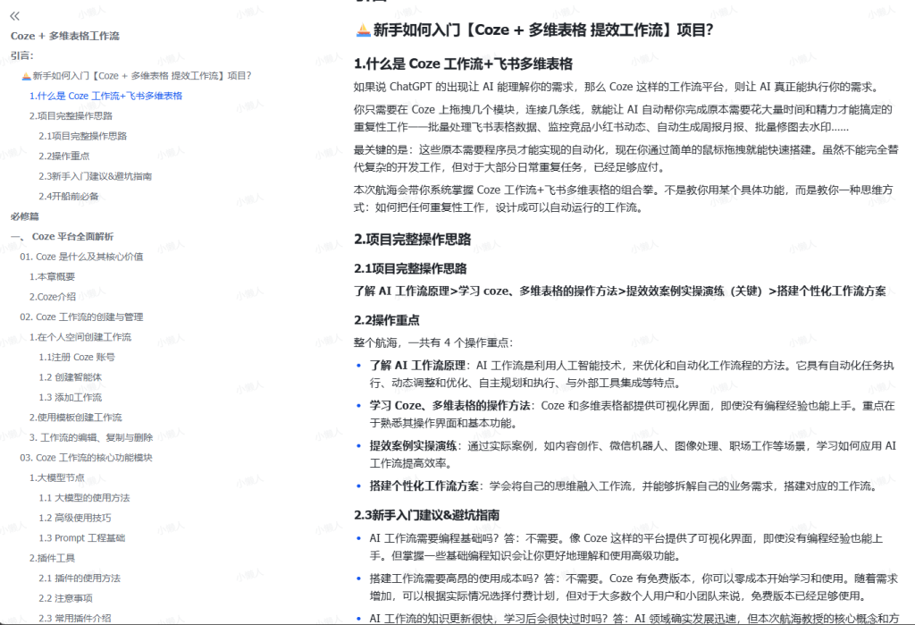
Task: Go to 02. Coze 工作流的创建与管理
Action: [81, 317]
